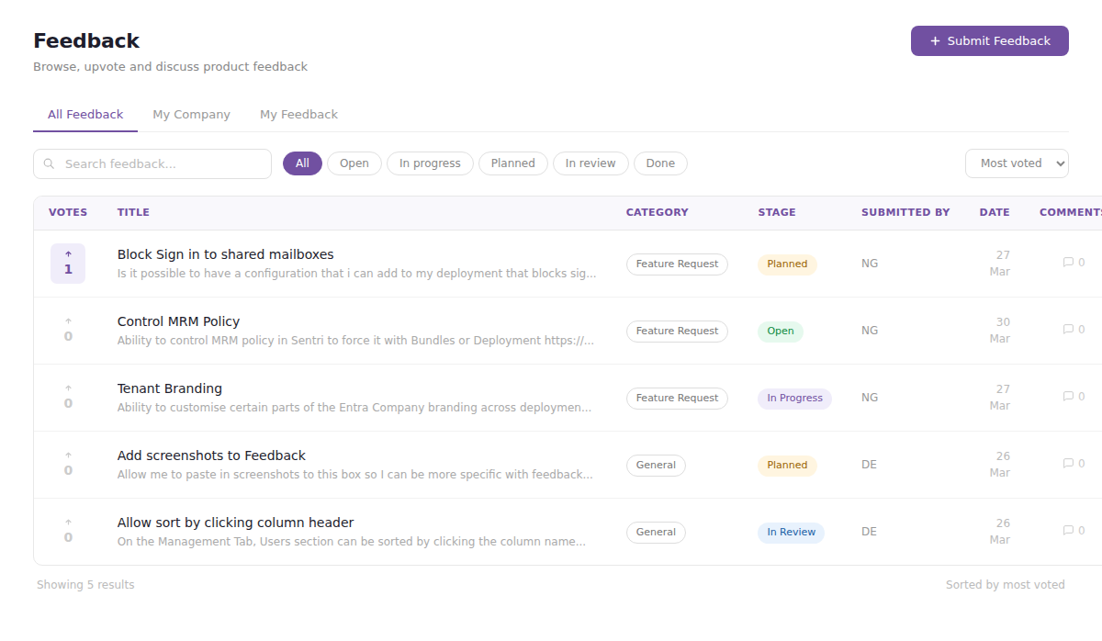Upvote the Block Sign in to shared mailboxes item
Screen dimensions: 1102x641
pos(68,264)
